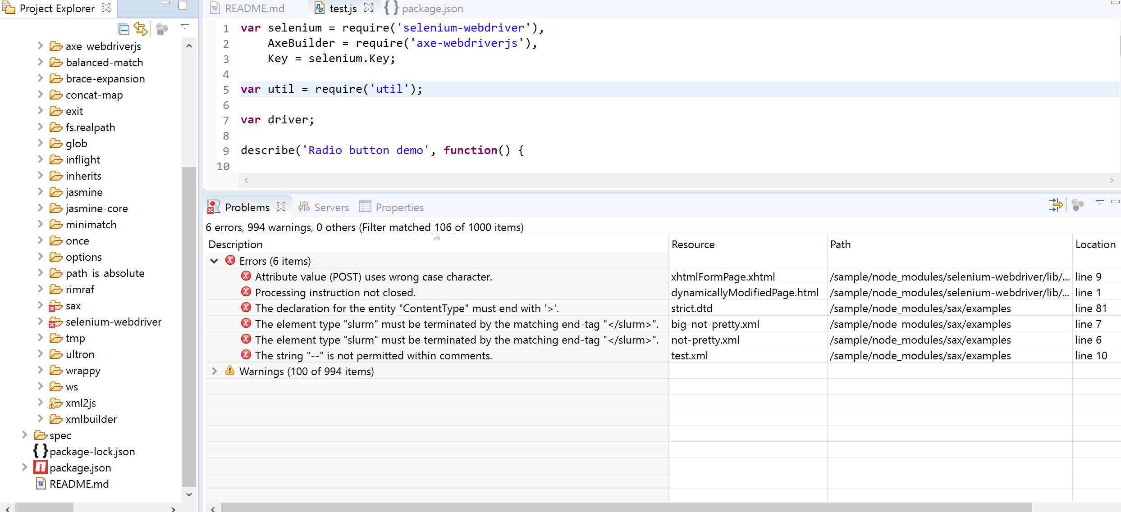Close the test.js editor tab
1121x512 pixels.
coord(370,8)
